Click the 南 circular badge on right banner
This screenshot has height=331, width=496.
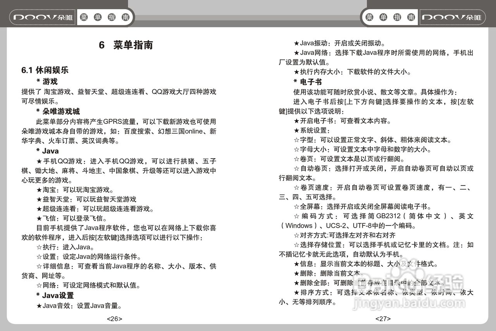coord(411,17)
